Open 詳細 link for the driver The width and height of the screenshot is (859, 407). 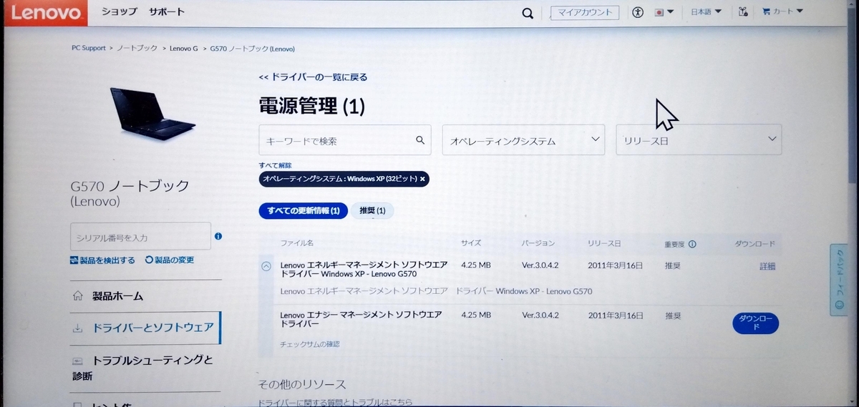tap(767, 266)
